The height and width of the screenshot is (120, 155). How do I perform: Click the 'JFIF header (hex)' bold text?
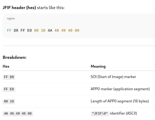[19, 8]
